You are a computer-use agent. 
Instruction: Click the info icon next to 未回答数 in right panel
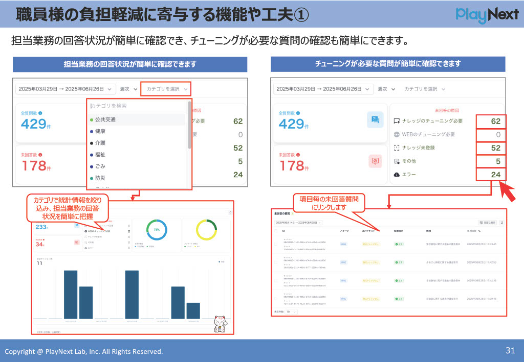[x=298, y=154]
